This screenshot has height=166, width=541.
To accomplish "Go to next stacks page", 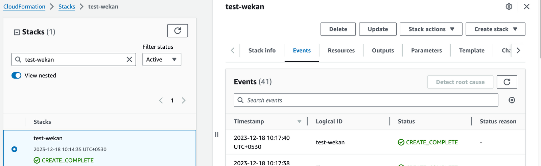I will point(184,100).
